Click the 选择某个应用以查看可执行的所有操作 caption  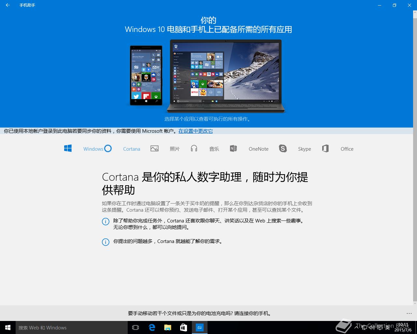(x=208, y=119)
